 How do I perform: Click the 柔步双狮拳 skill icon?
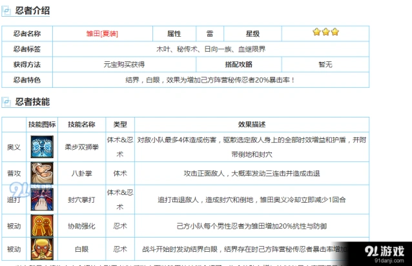click(42, 147)
